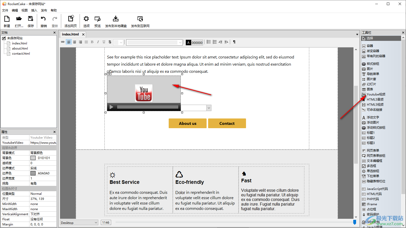Close the 工具栏 toolbox panel
The width and height of the screenshot is (406, 228).
(403, 32)
